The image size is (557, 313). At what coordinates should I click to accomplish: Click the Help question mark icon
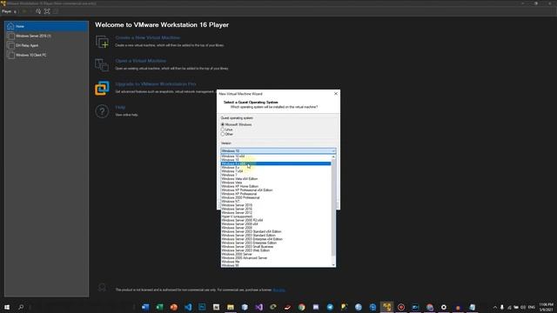[102, 111]
